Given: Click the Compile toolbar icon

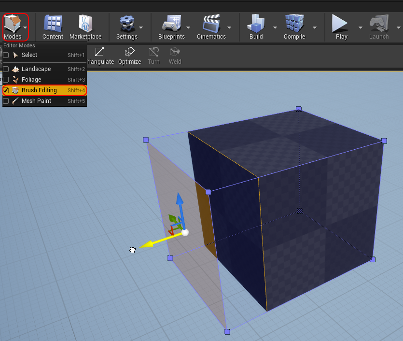Looking at the screenshot, I should (294, 23).
